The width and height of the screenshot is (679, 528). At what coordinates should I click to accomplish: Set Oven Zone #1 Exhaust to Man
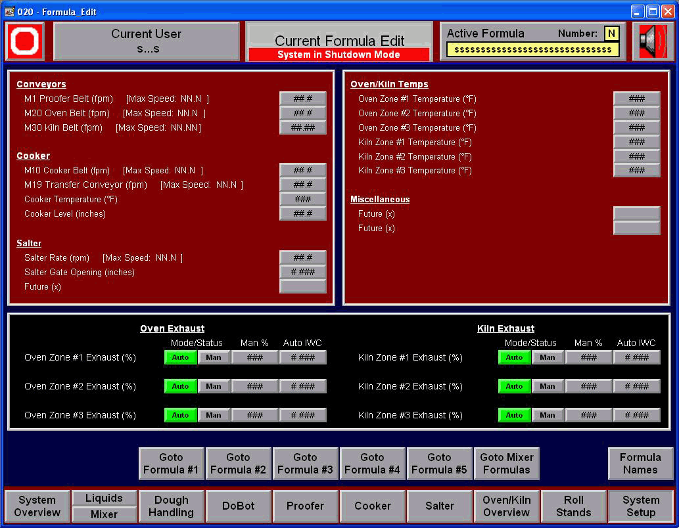tap(214, 357)
